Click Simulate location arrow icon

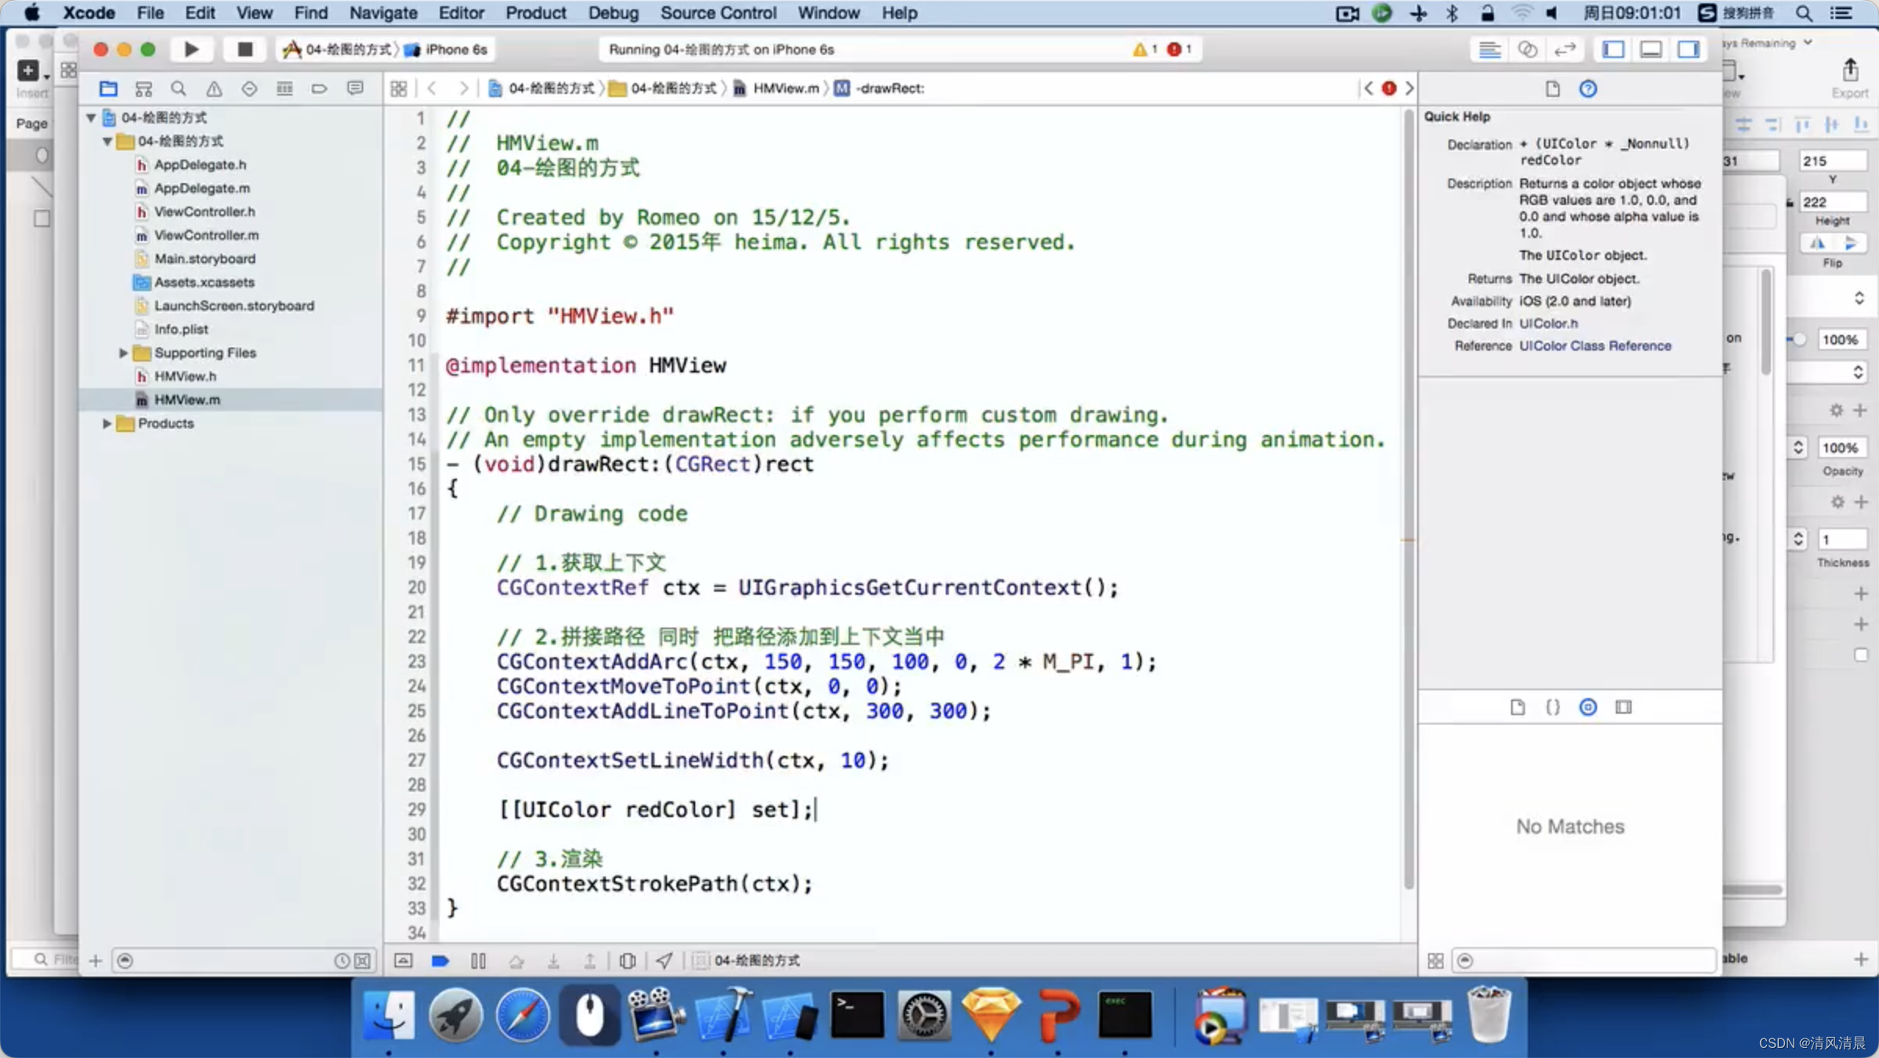click(x=664, y=960)
